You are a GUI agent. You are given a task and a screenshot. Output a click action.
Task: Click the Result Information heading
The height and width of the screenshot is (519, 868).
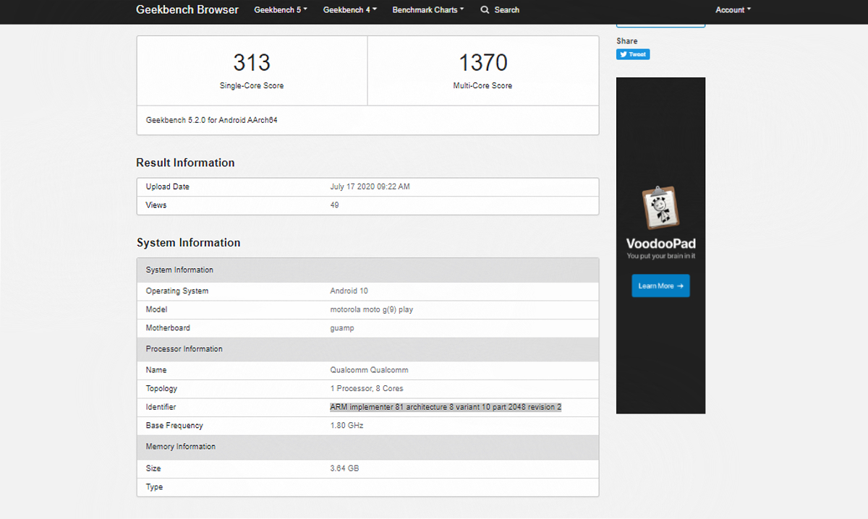coord(185,163)
